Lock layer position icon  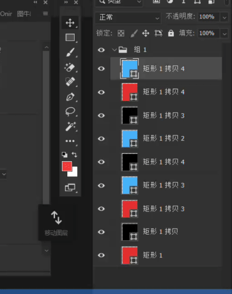pyautogui.click(x=146, y=33)
